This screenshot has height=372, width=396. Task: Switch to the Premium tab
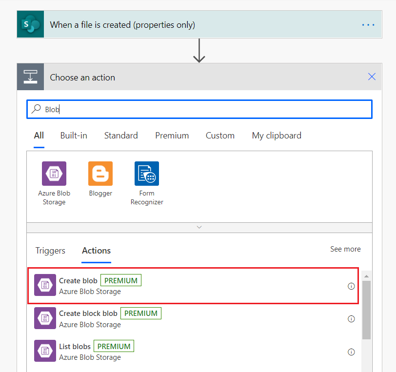172,136
